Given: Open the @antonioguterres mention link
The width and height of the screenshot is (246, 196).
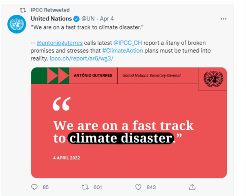Looking at the screenshot, I should 60,43.
